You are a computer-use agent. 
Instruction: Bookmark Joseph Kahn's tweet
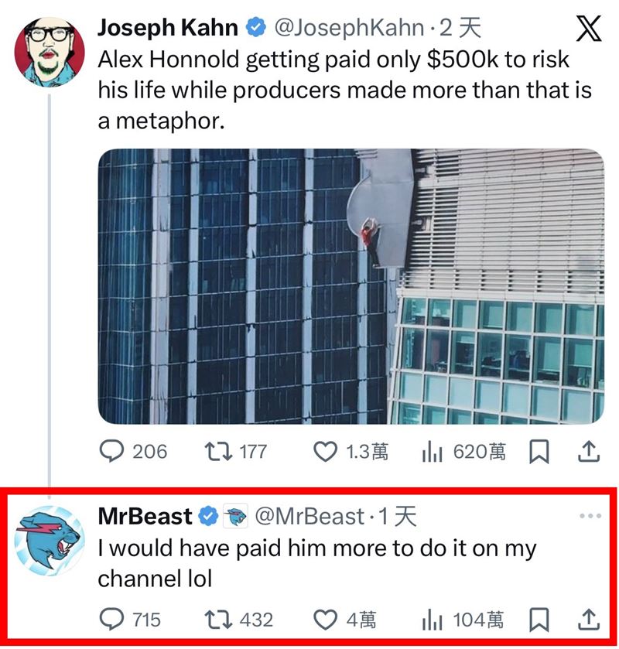[539, 452]
